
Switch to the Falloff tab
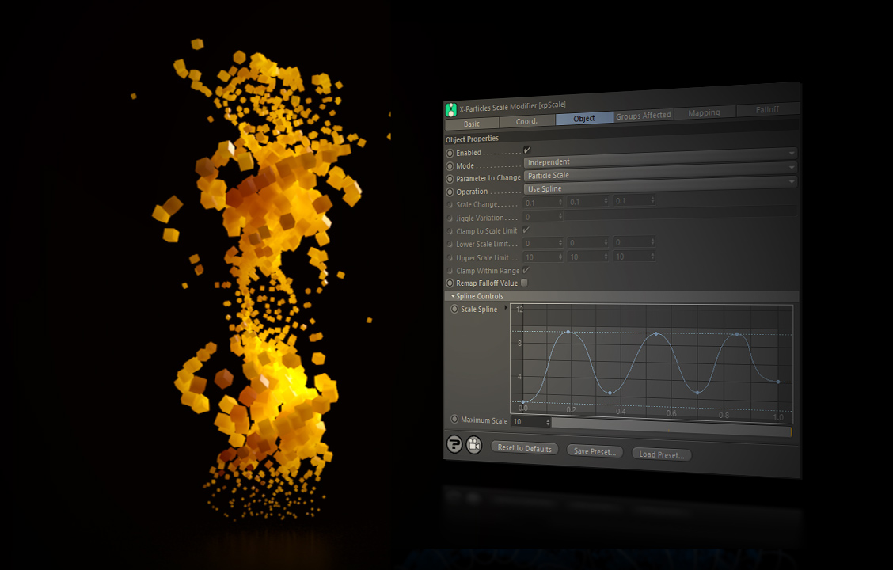(766, 109)
